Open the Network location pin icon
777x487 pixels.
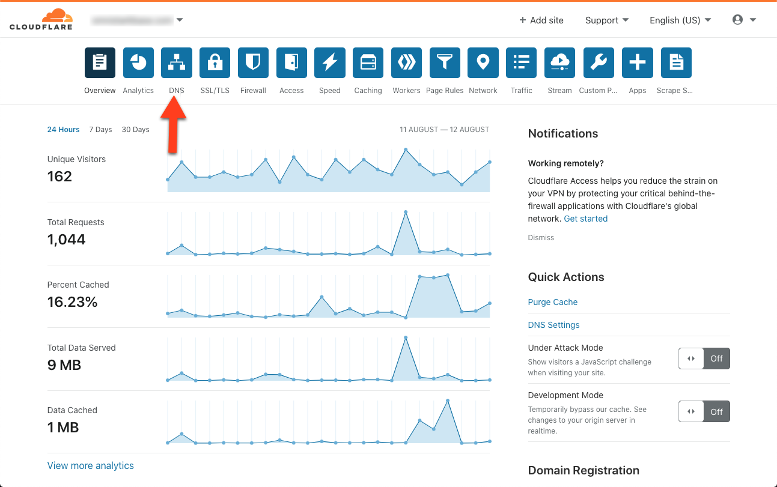coord(483,63)
